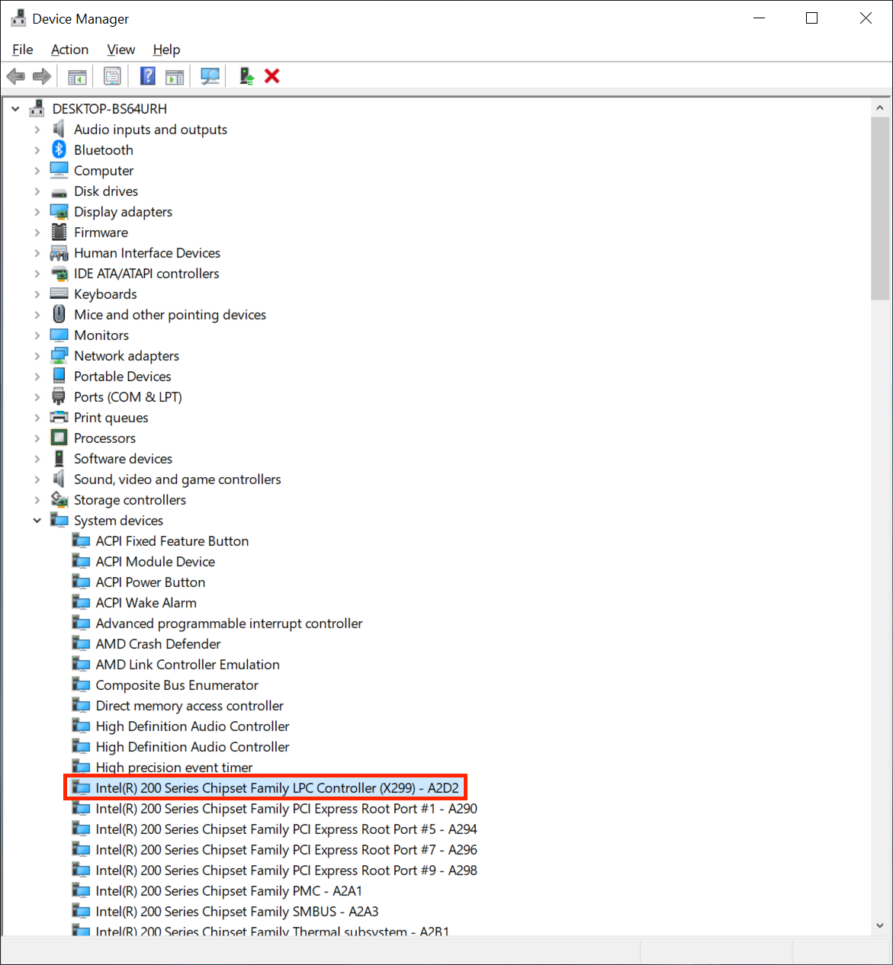Click Scan for hardware changes icon
Image resolution: width=893 pixels, height=965 pixels.
point(210,76)
